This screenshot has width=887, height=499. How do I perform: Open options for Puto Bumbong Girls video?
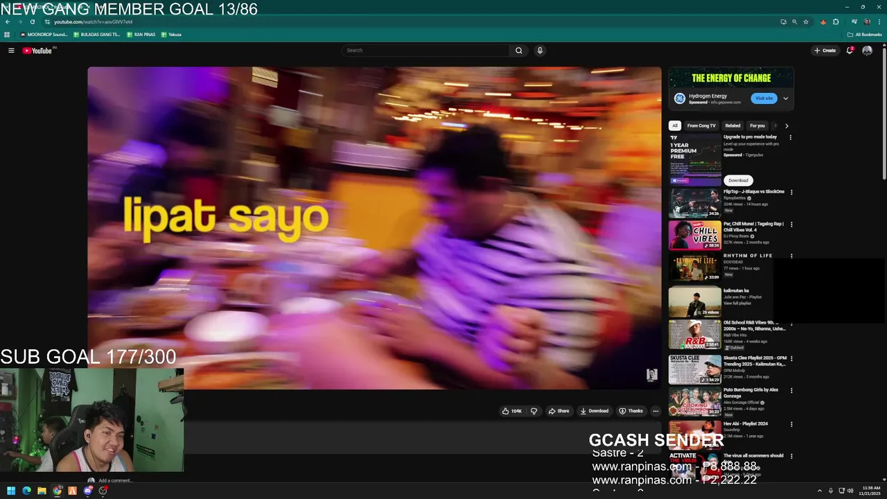pos(791,390)
